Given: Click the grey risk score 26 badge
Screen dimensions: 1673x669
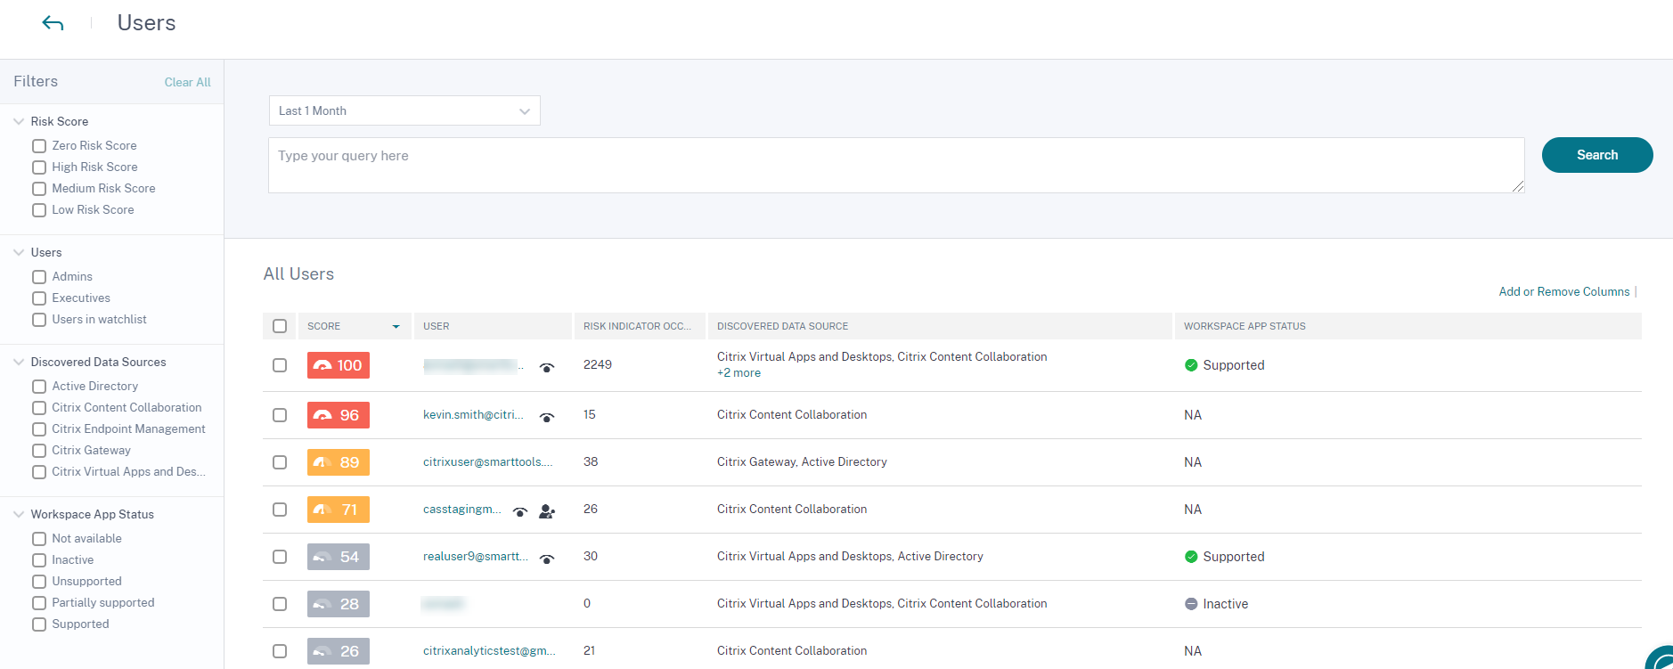Looking at the screenshot, I should 339,651.
